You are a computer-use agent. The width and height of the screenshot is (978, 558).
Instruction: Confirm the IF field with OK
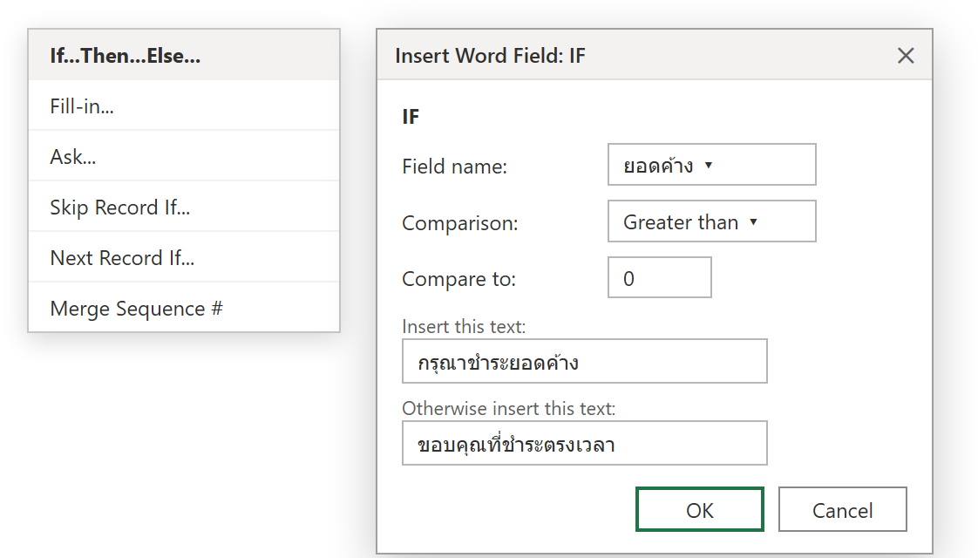(x=700, y=509)
